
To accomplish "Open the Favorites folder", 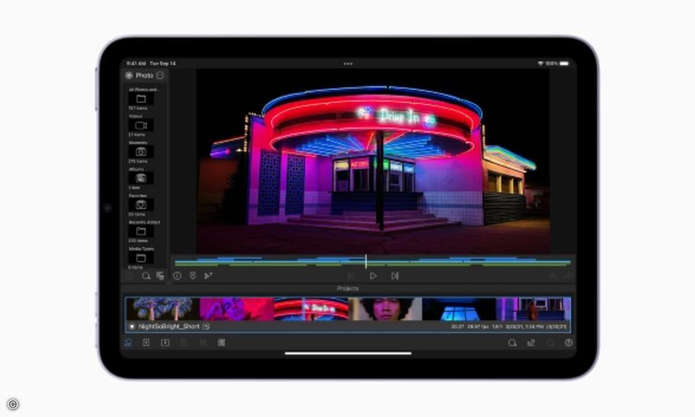I will [x=141, y=205].
